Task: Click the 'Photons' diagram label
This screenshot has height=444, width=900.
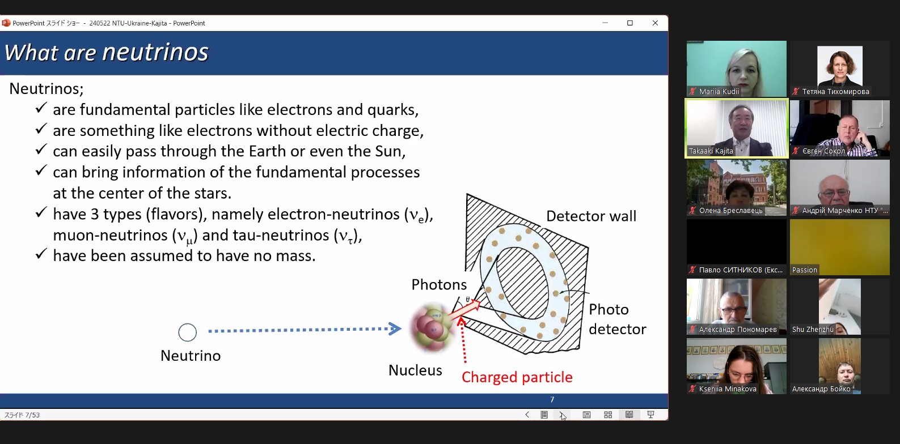Action: click(x=440, y=285)
